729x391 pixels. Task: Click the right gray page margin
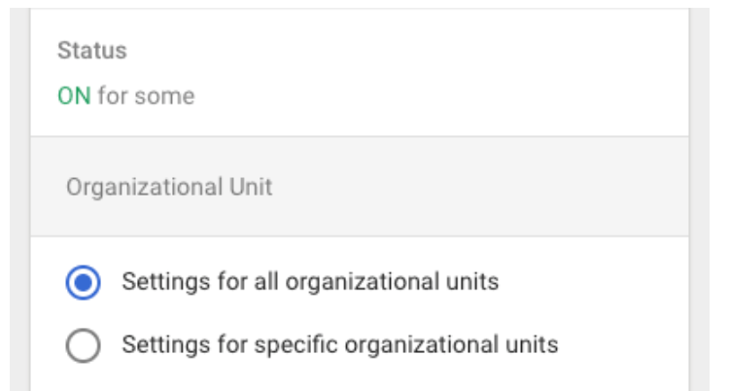click(x=699, y=199)
